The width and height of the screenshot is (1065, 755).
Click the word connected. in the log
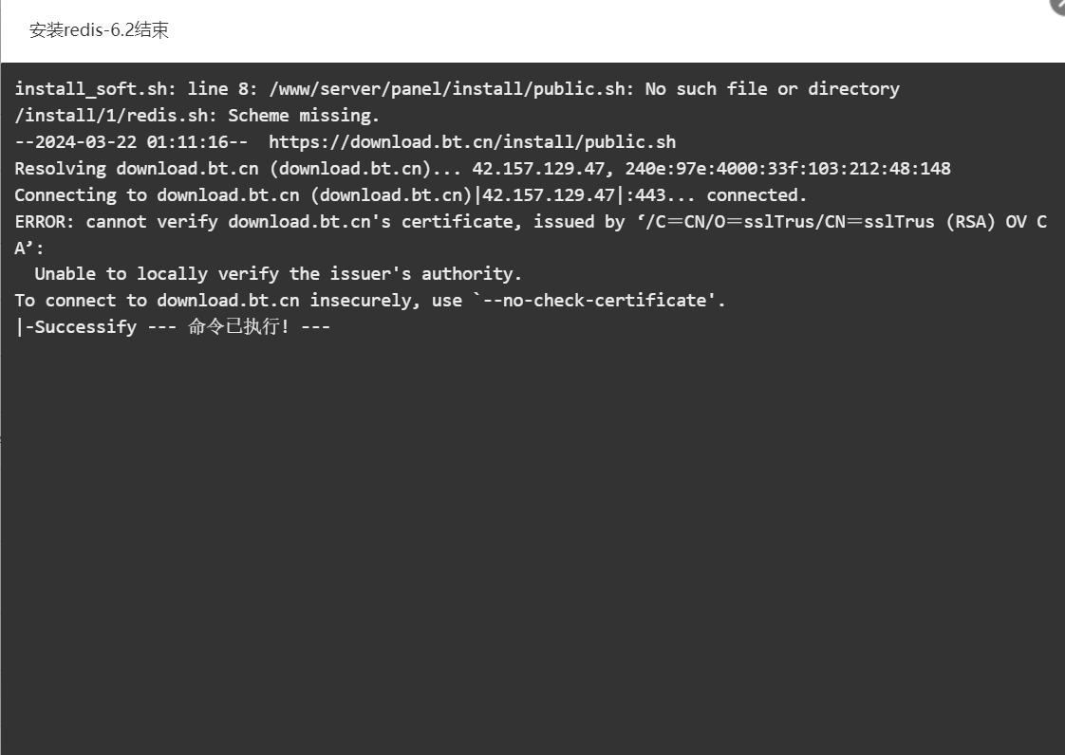(x=757, y=194)
